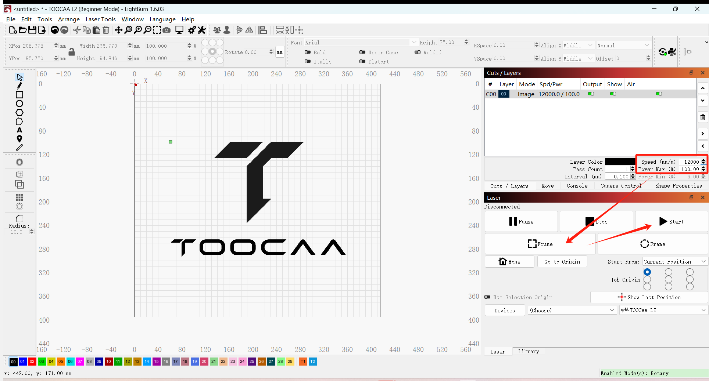Open Align Y Middle dropdown

click(x=579, y=58)
